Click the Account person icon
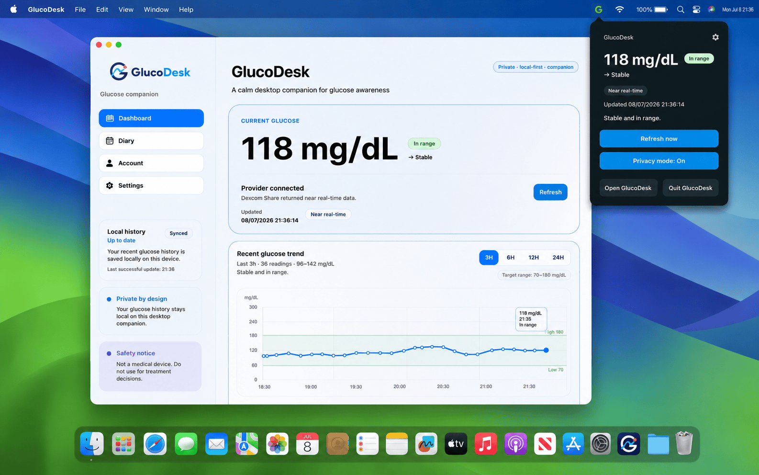 click(x=110, y=163)
